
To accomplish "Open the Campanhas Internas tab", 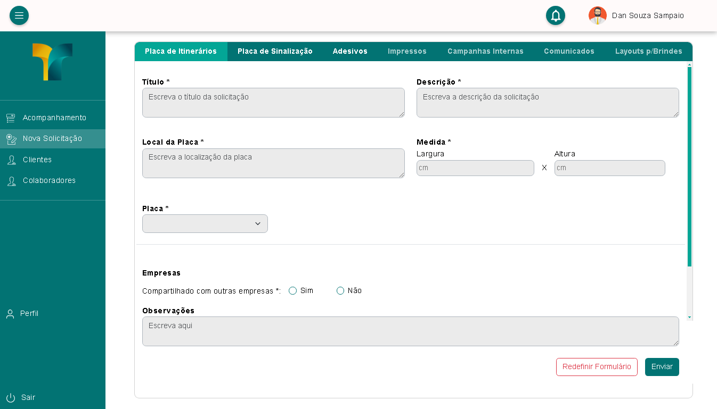I will click(x=485, y=52).
